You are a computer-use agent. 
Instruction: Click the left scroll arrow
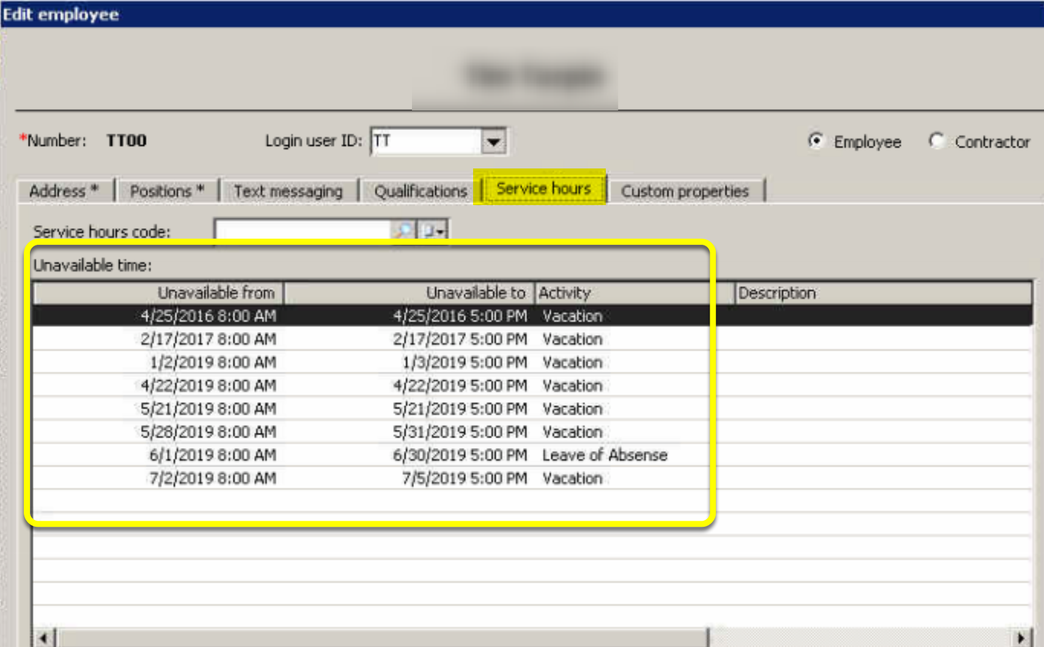click(44, 638)
